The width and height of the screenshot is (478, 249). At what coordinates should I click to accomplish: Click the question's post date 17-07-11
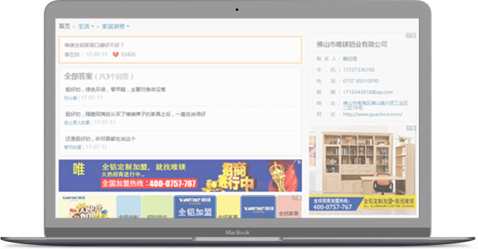click(97, 55)
